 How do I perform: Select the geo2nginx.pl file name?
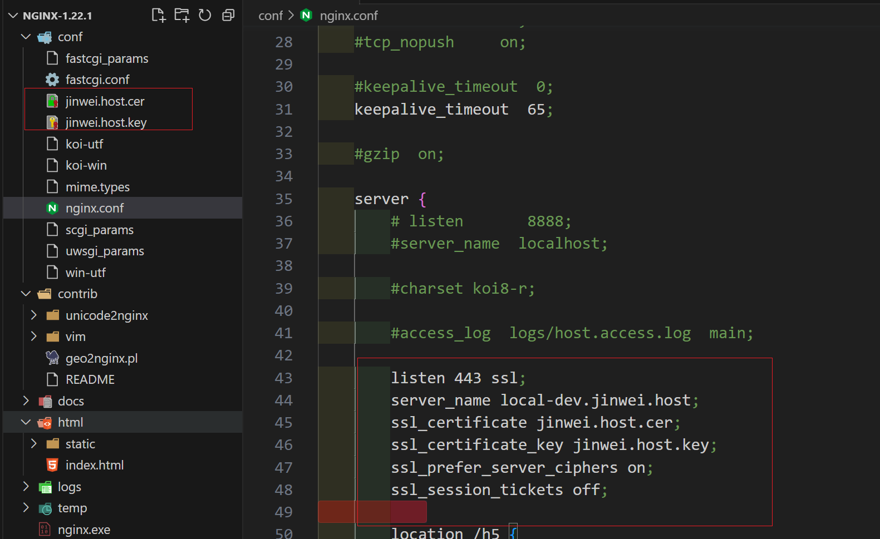coord(101,358)
